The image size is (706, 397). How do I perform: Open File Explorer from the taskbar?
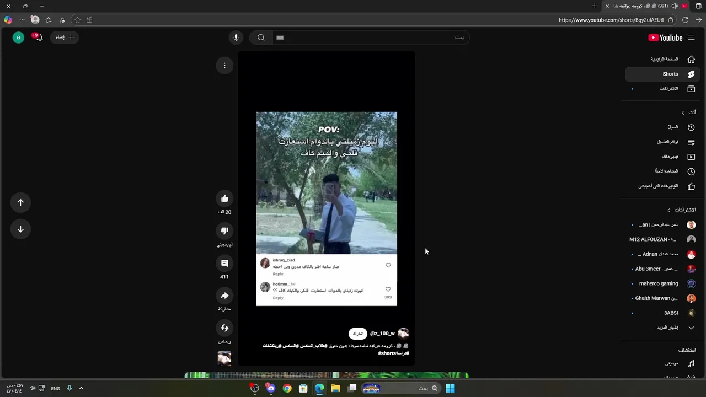(335, 388)
